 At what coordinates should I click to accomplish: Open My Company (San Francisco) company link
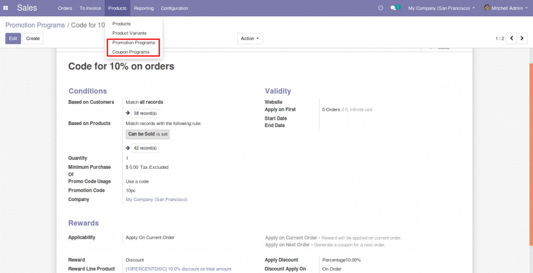click(x=156, y=200)
